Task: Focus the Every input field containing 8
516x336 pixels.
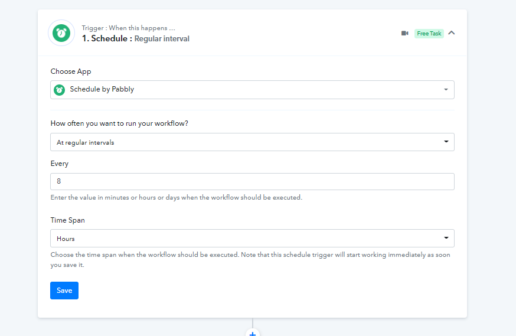Action: tap(252, 182)
